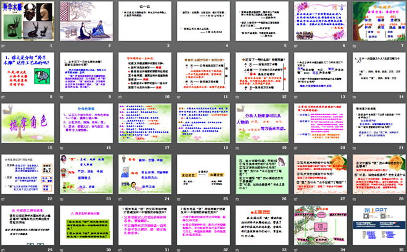Click the animation star under slide 23
The image size is (407, 252).
[x=62, y=199]
